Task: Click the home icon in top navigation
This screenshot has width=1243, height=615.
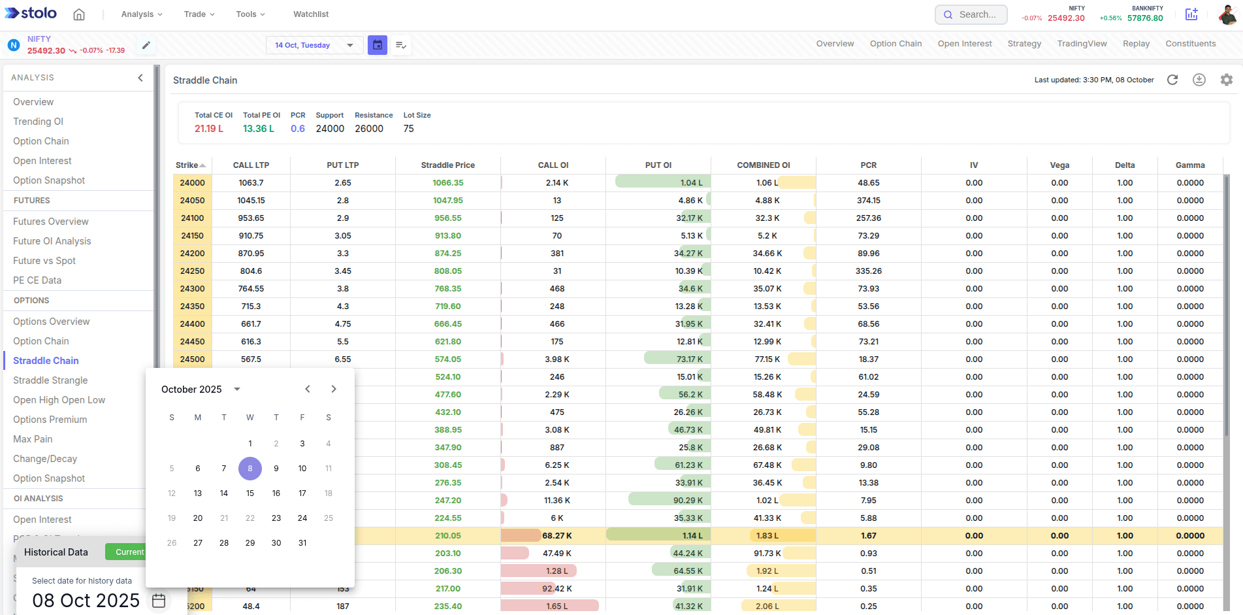Action: click(79, 14)
